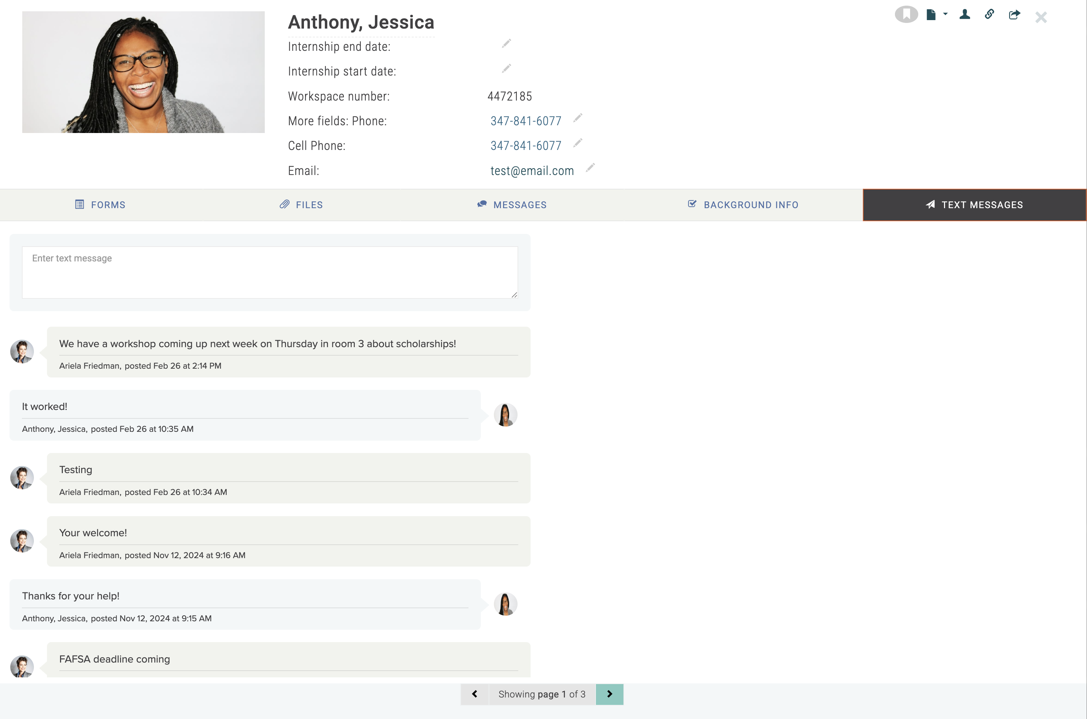
Task: Click 'posted Feb 26 at 10:35 AM' timestamp
Action: coord(142,429)
